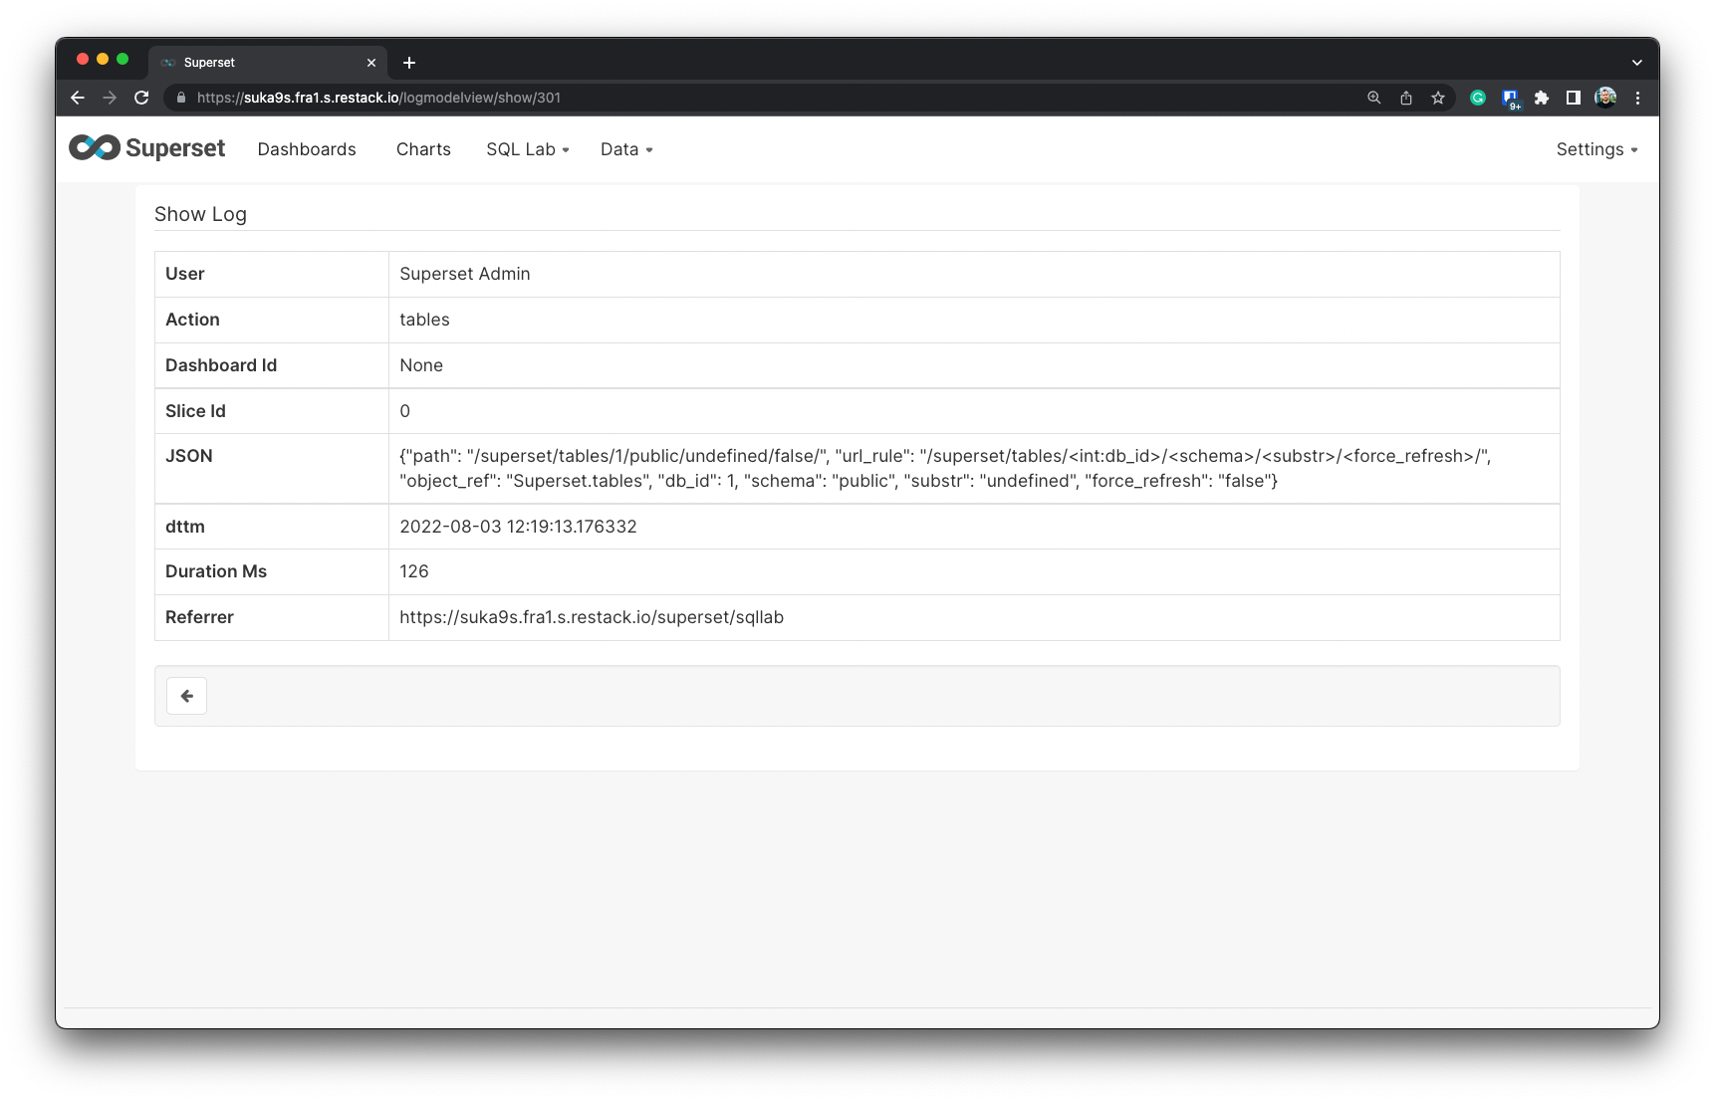This screenshot has width=1715, height=1102.
Task: Open the zoom magnifier in address bar
Action: click(x=1374, y=98)
